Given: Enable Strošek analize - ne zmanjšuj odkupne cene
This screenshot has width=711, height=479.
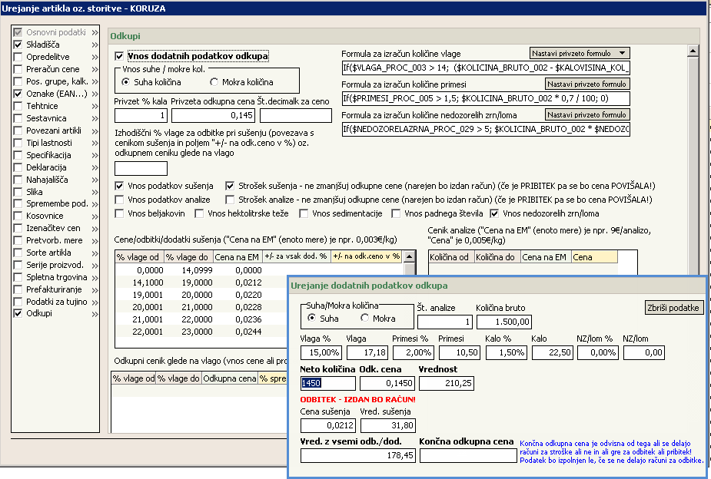Looking at the screenshot, I should [x=230, y=200].
